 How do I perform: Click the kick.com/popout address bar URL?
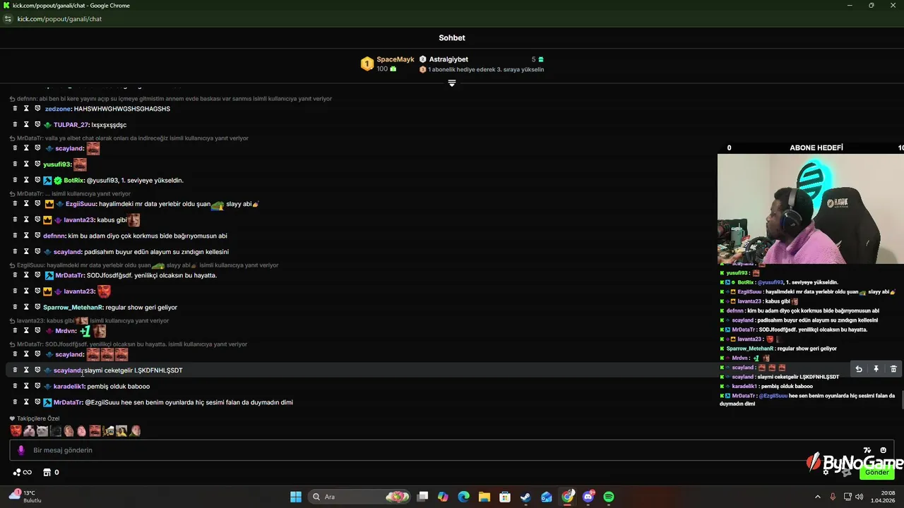point(59,19)
